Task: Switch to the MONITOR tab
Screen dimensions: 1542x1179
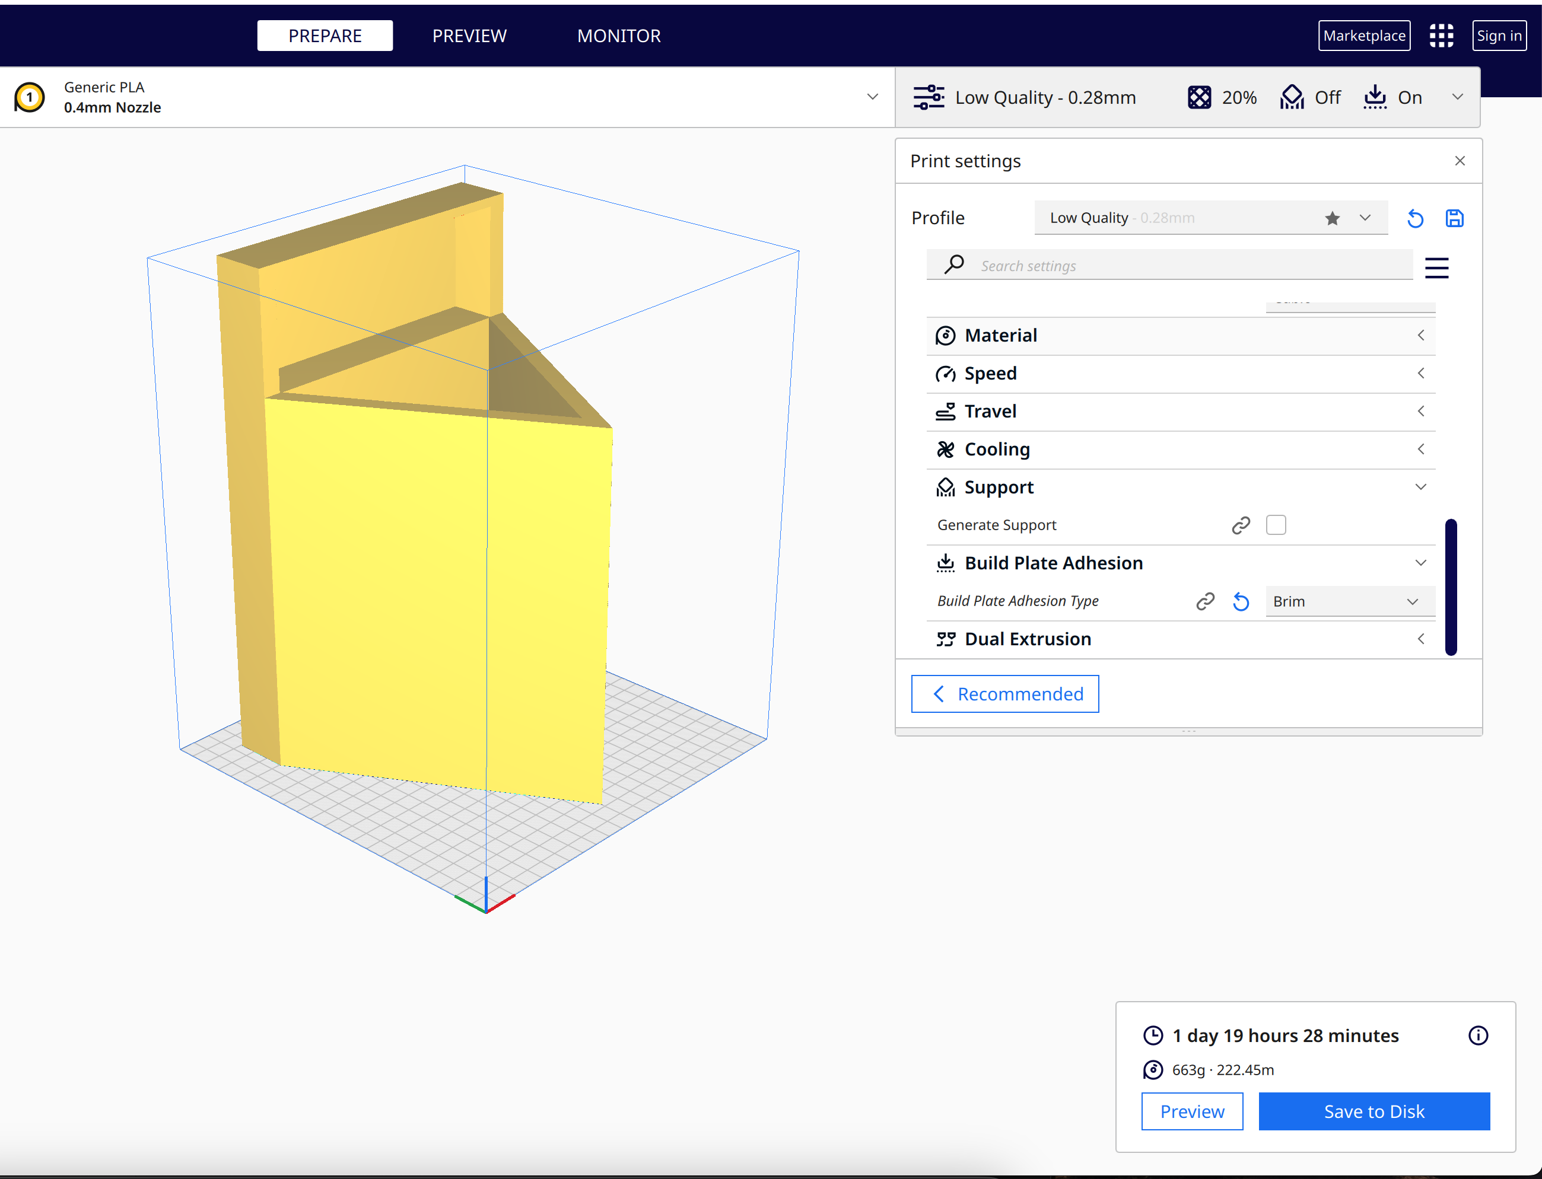Action: tap(619, 36)
